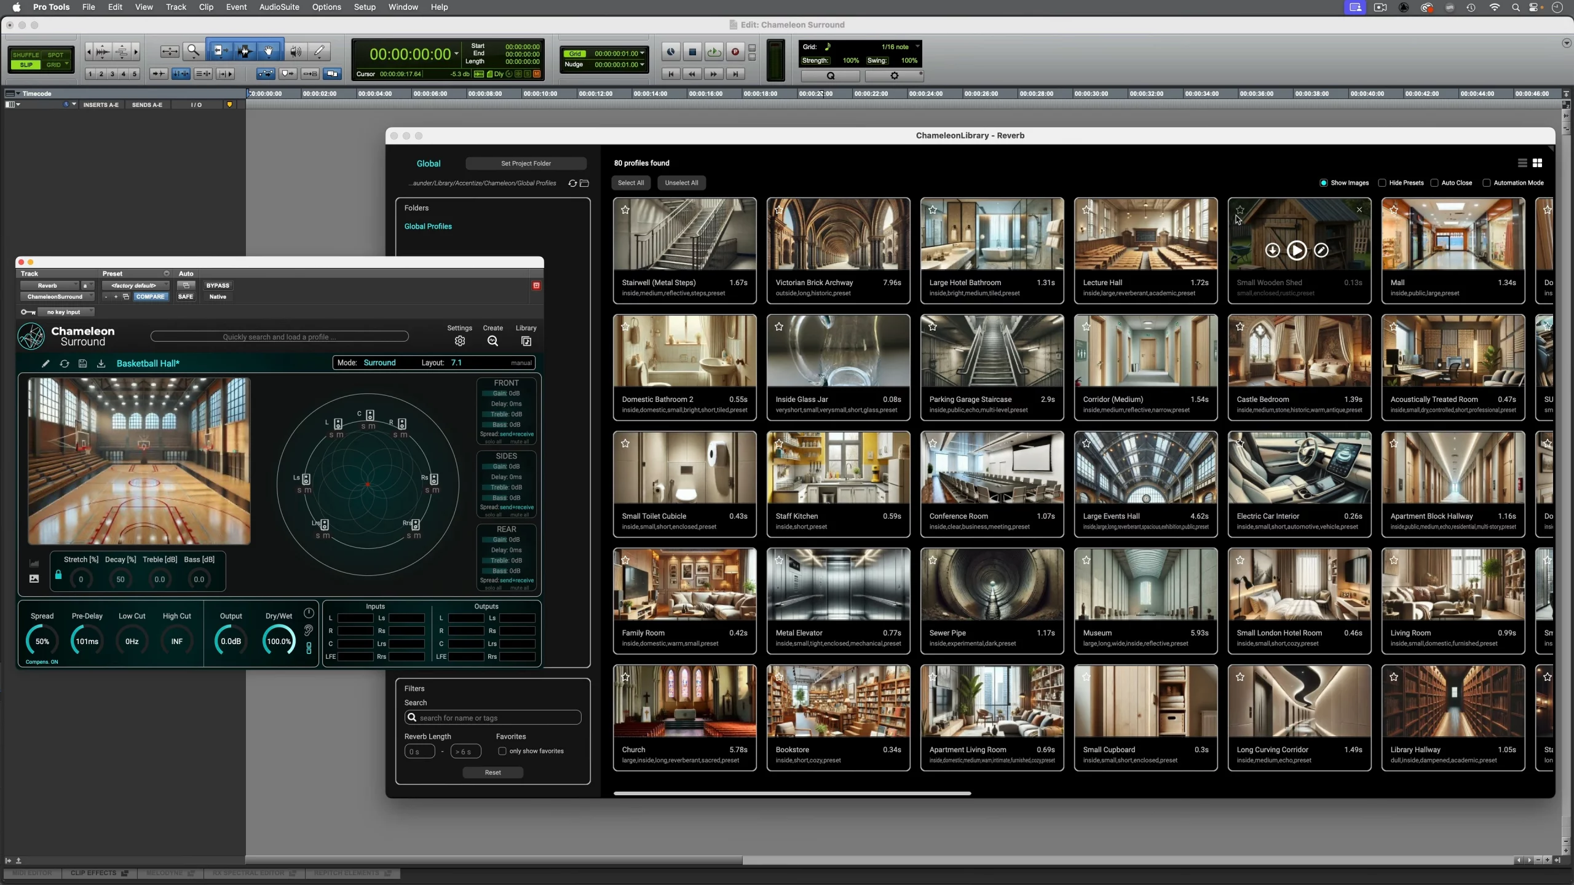Check only show favorites option
The height and width of the screenshot is (885, 1574).
502,751
